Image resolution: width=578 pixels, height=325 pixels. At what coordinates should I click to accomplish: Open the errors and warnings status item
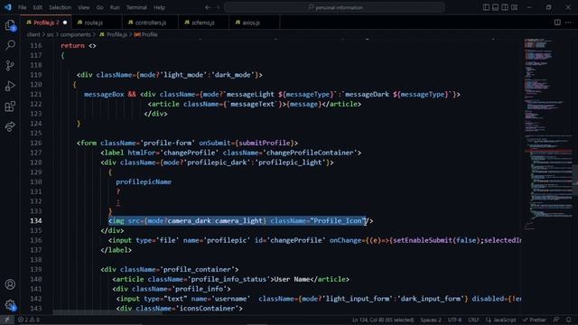tap(29, 320)
